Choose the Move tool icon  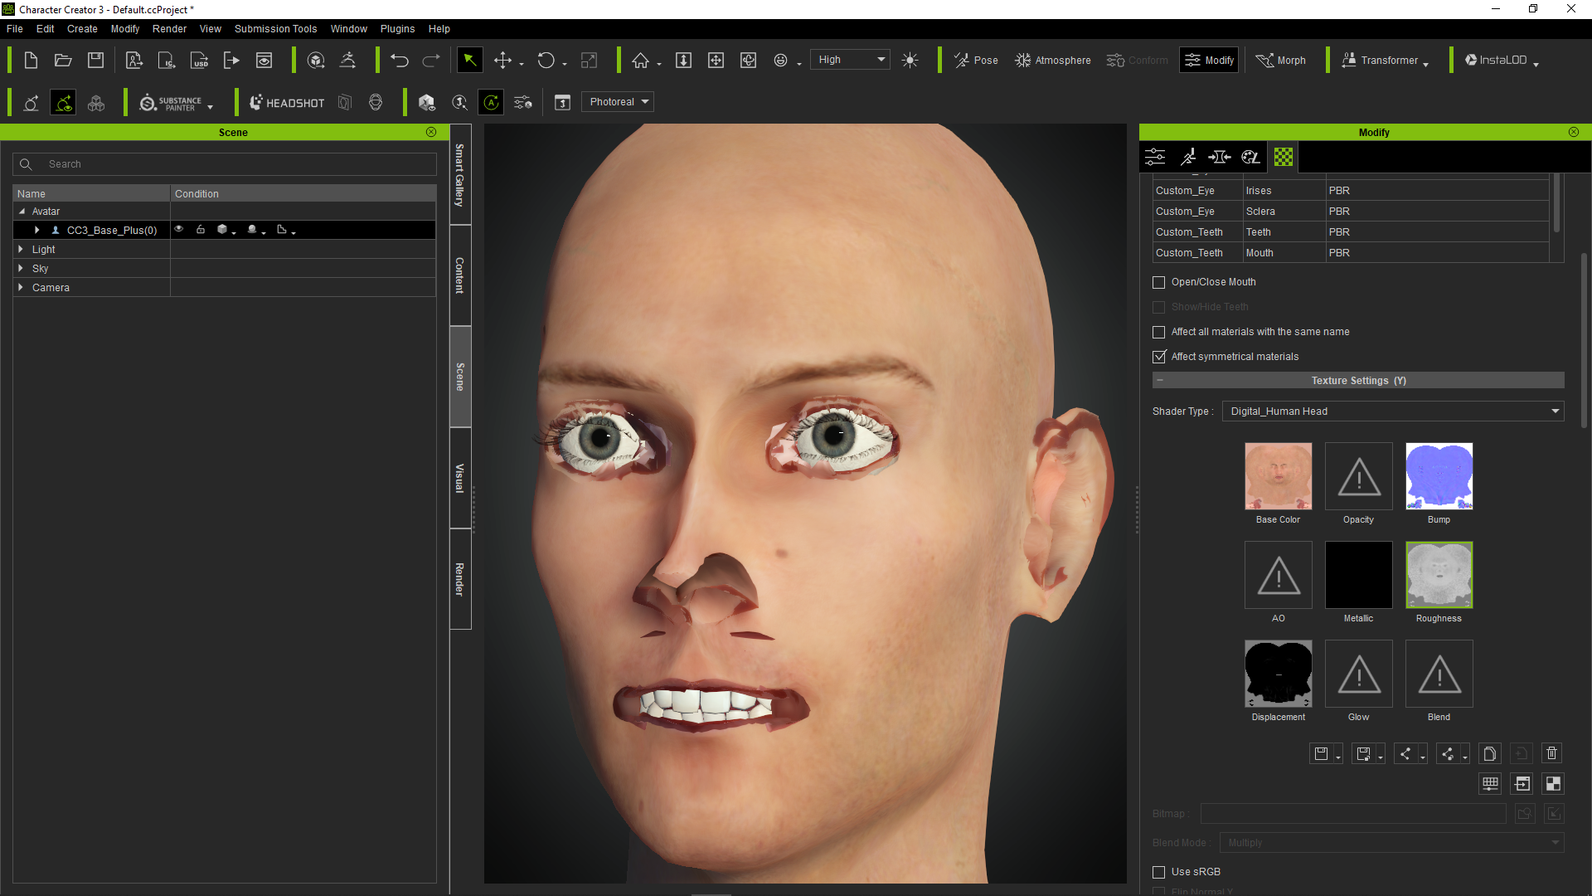pyautogui.click(x=502, y=60)
